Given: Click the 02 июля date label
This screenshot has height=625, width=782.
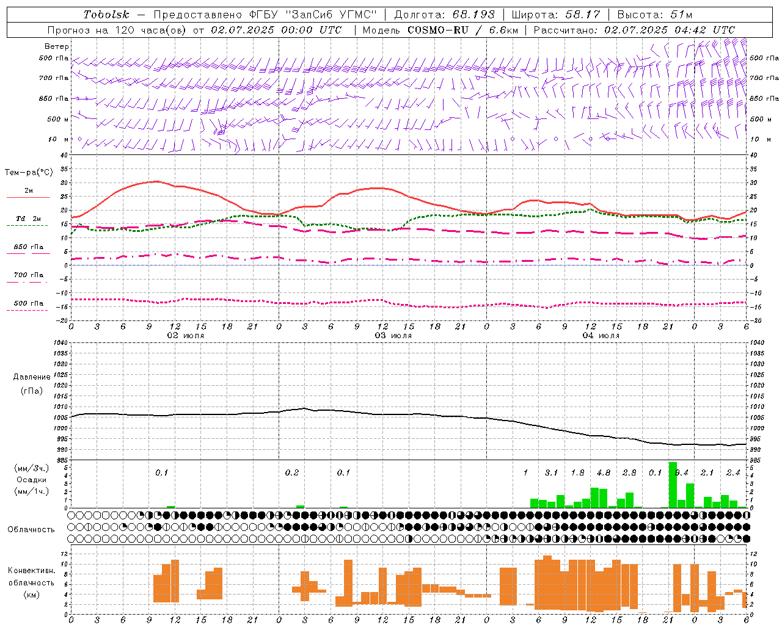Looking at the screenshot, I should [186, 335].
